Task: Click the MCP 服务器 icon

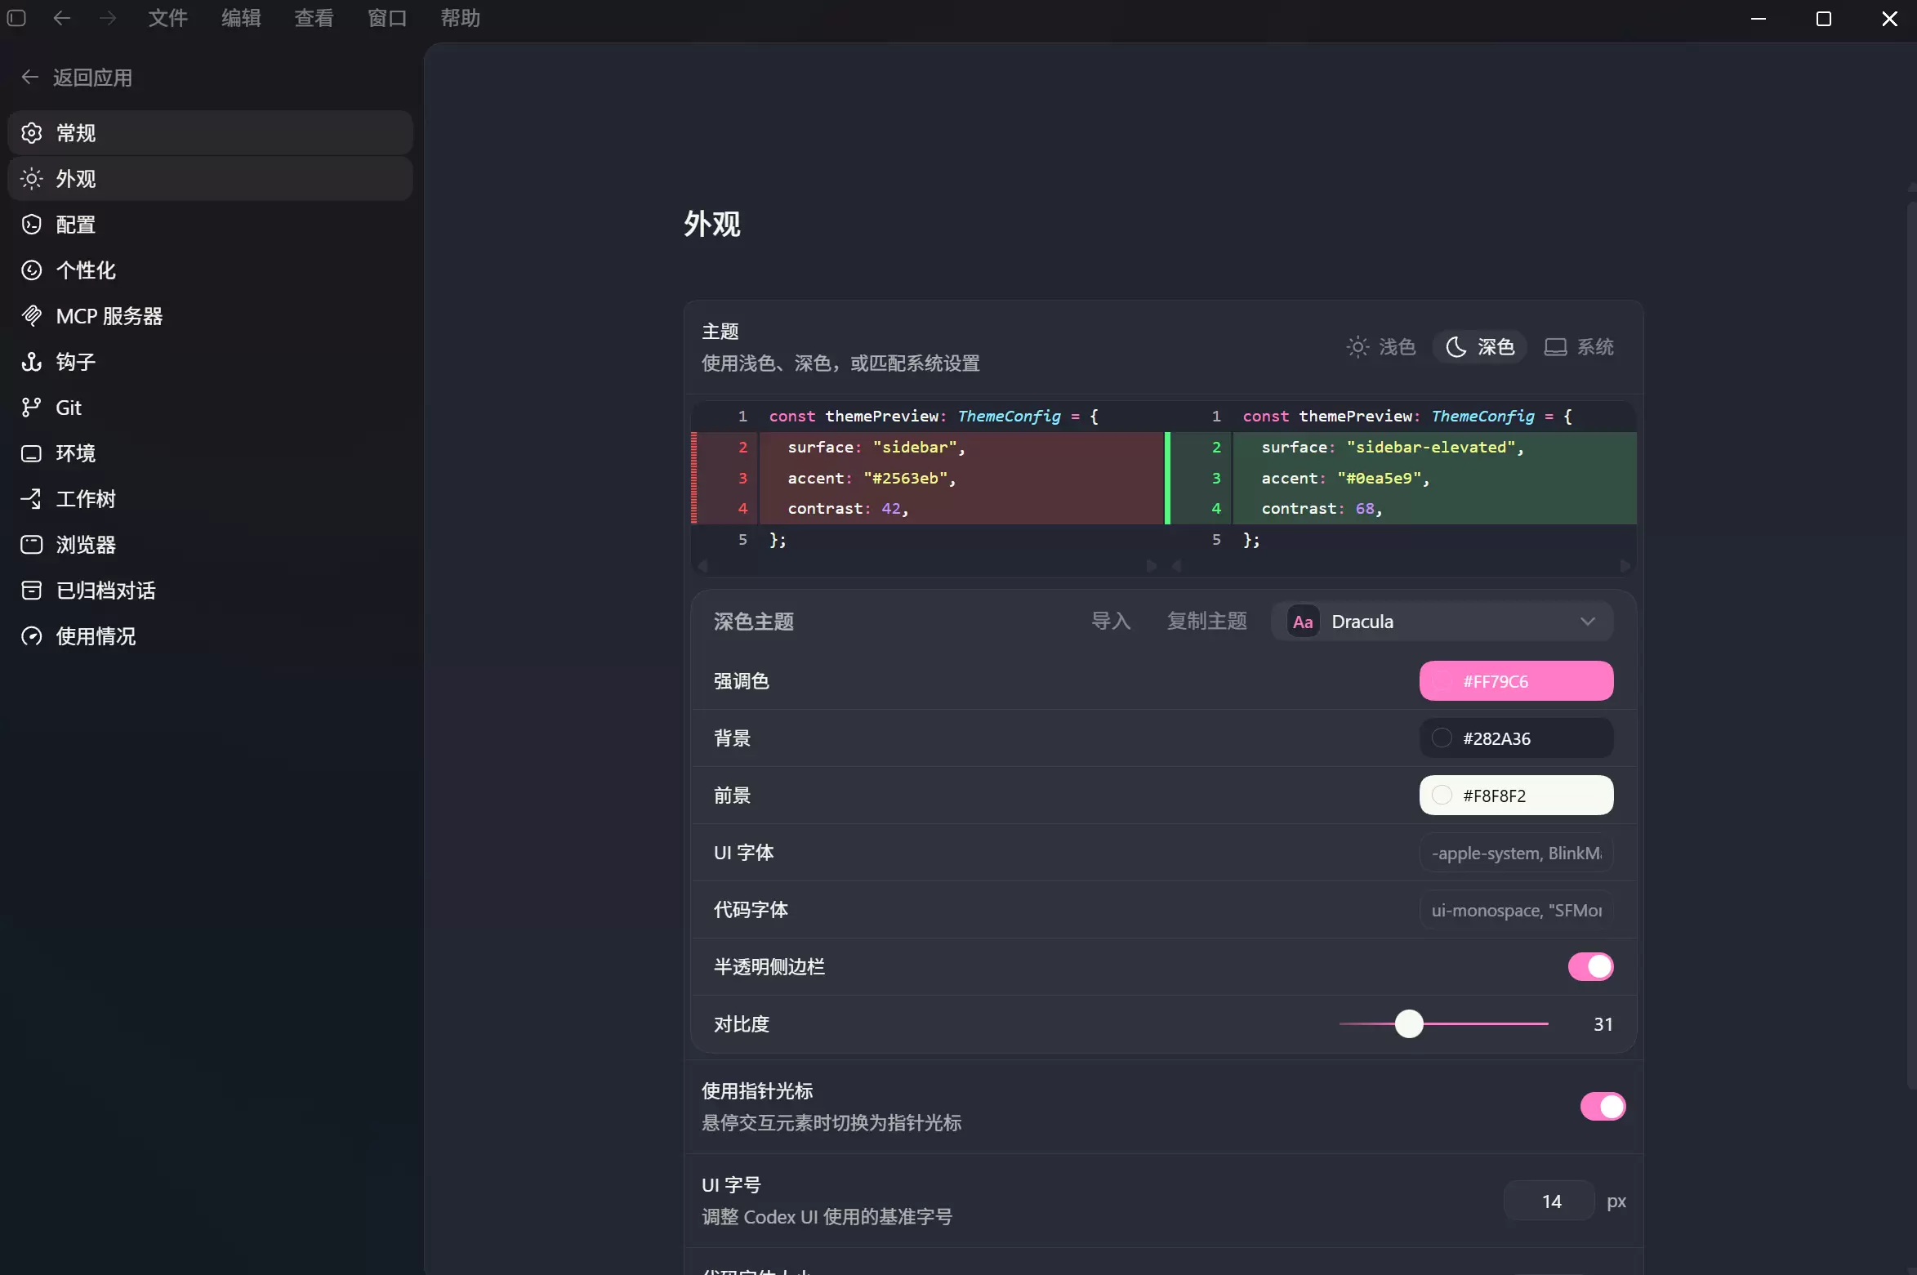Action: click(31, 316)
